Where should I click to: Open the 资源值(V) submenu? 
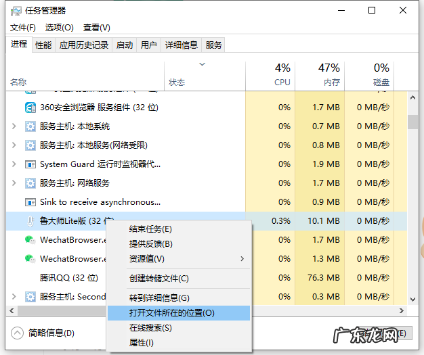coord(178,259)
